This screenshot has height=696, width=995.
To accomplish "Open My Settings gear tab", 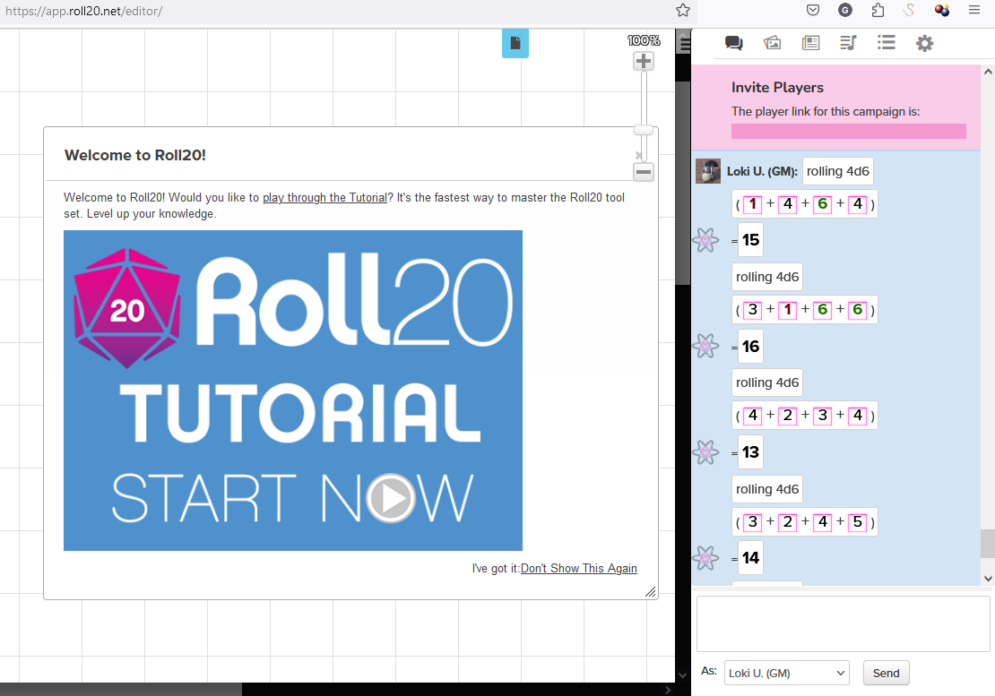I will [x=924, y=43].
